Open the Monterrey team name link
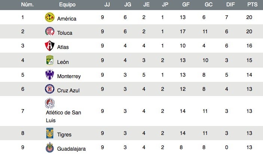The image size is (263, 154). [x=69, y=76]
